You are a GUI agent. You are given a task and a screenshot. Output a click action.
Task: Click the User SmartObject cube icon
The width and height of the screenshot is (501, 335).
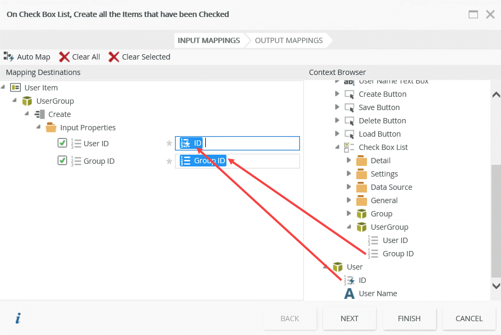[x=338, y=267]
